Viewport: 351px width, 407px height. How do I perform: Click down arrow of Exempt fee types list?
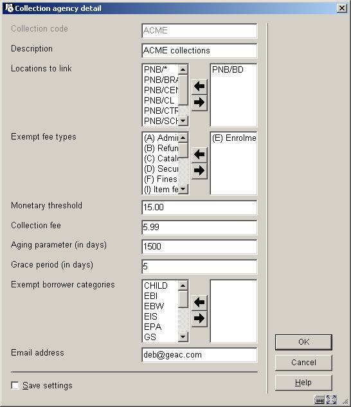tap(183, 189)
